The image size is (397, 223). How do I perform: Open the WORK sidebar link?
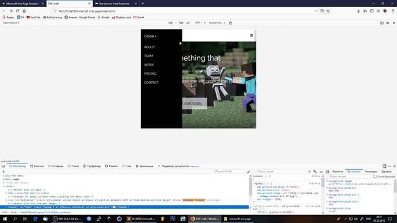[x=149, y=64]
